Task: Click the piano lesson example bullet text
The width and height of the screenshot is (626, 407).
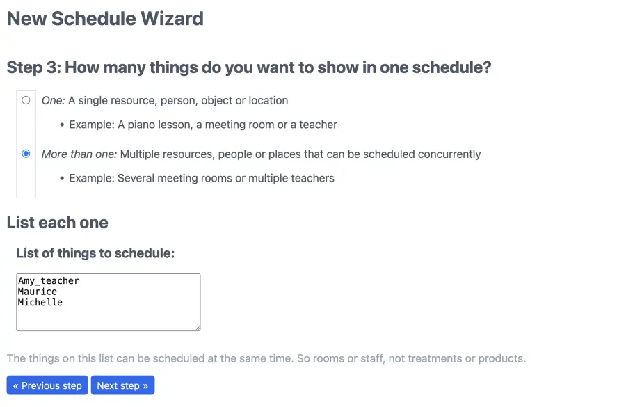Action: pos(203,125)
